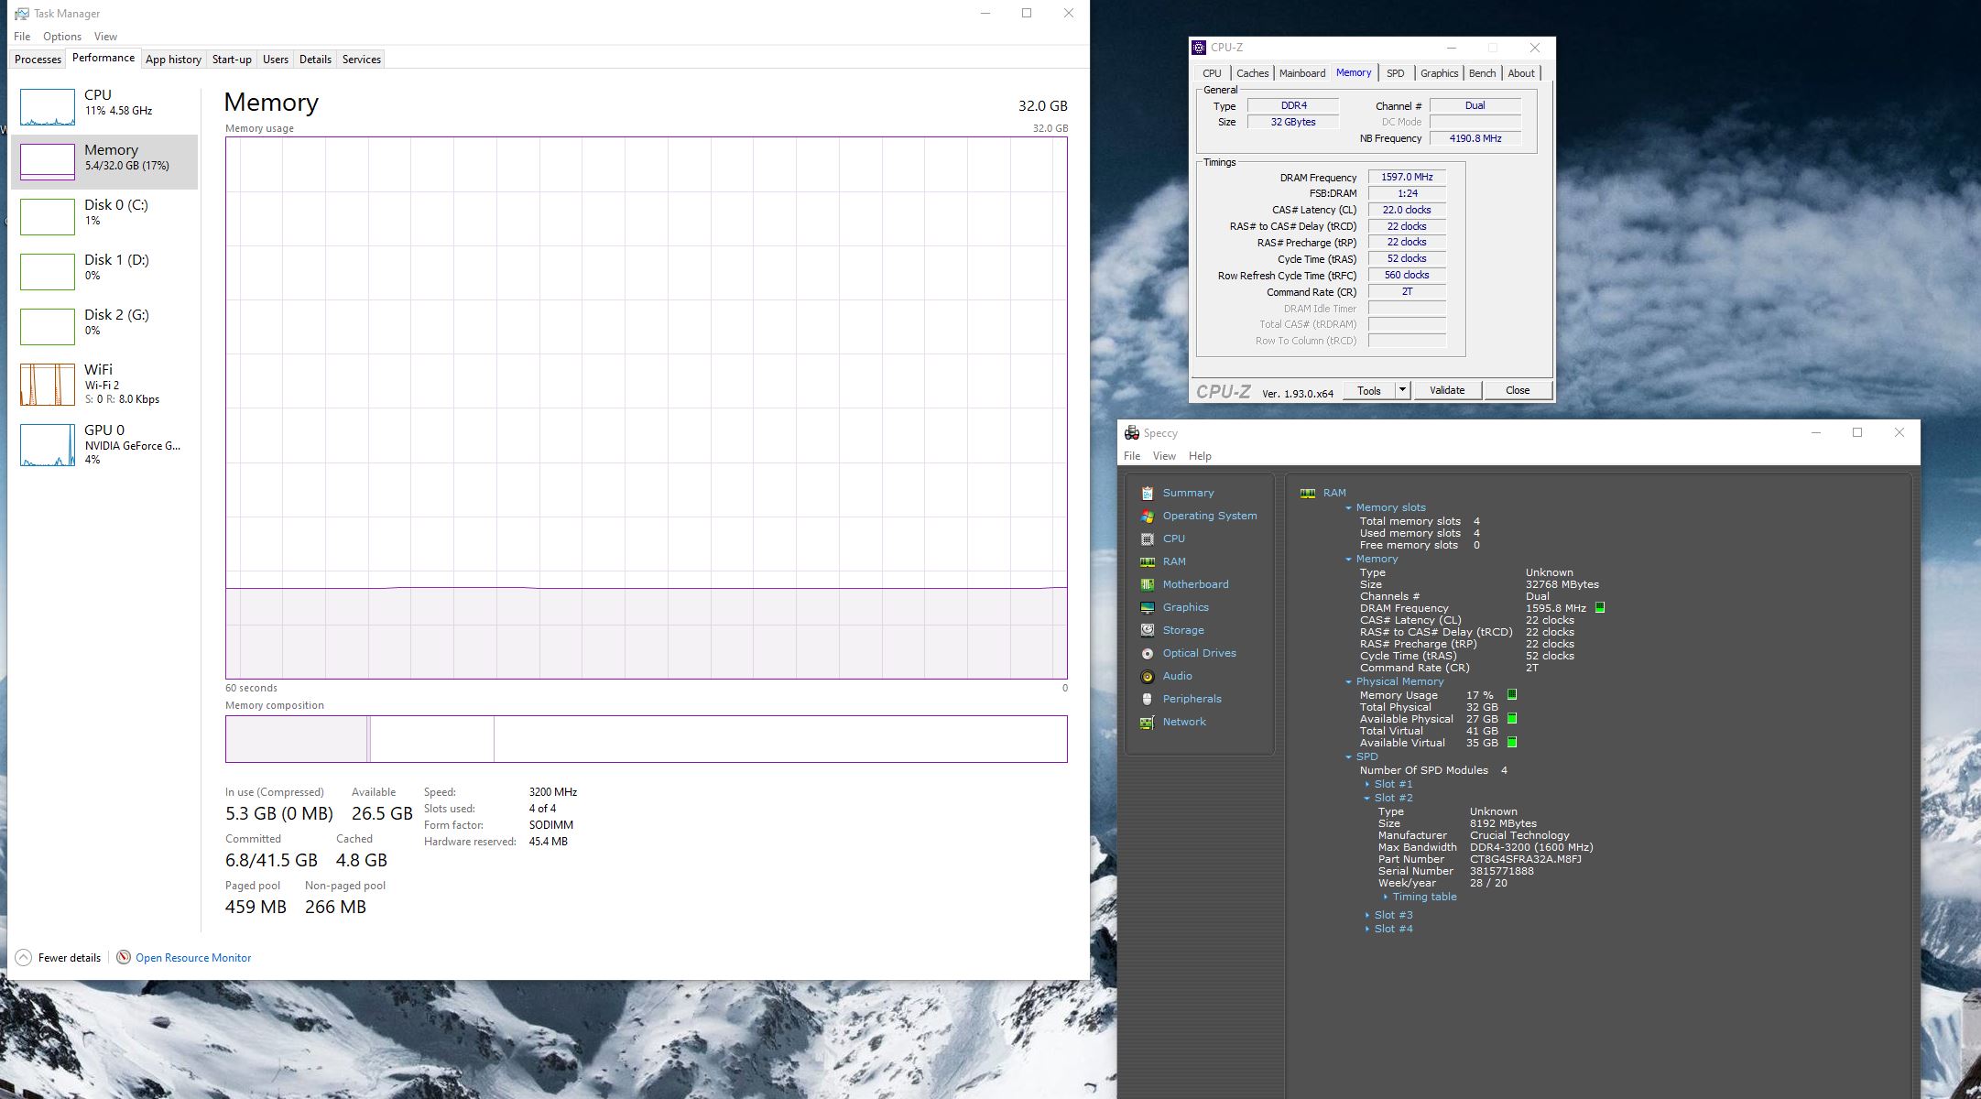The width and height of the screenshot is (1981, 1099).
Task: Open the Processes tab in Task Manager
Action: tap(38, 60)
